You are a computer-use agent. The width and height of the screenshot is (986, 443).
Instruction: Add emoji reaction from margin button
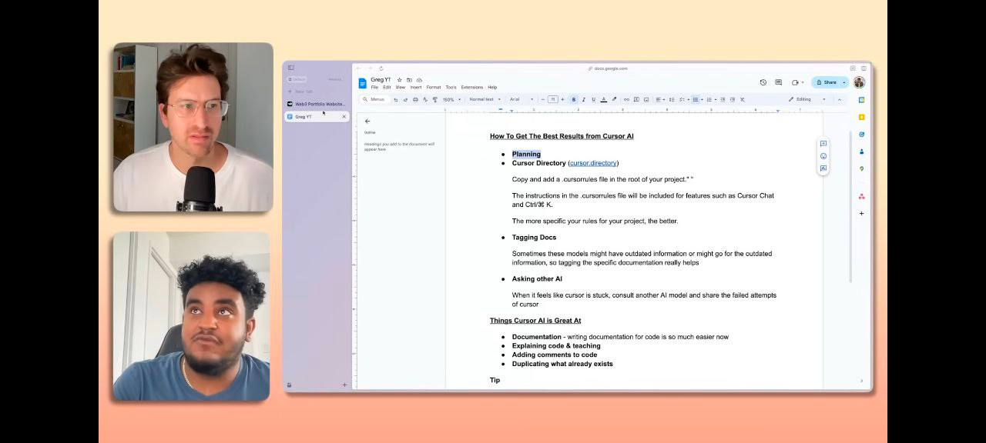(x=823, y=156)
